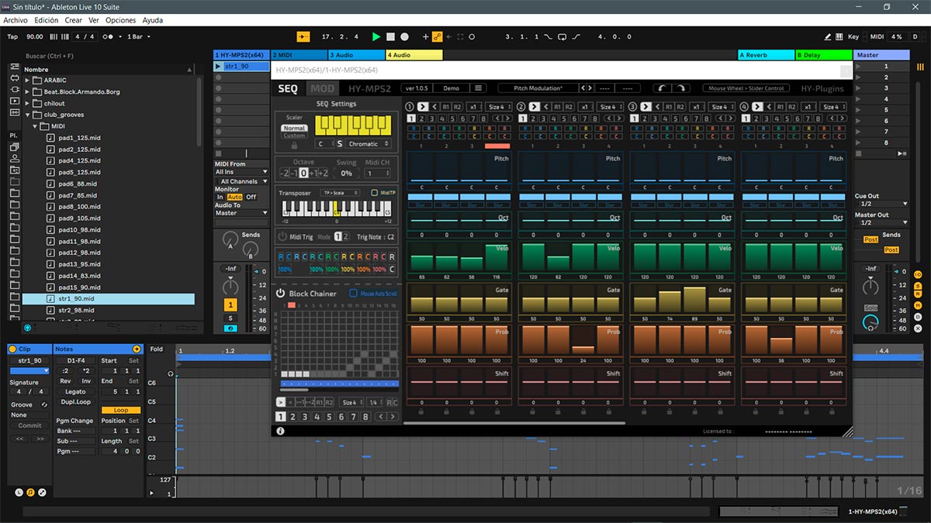
Task: Click the piano roll headphone preview icon
Action: pos(170,373)
